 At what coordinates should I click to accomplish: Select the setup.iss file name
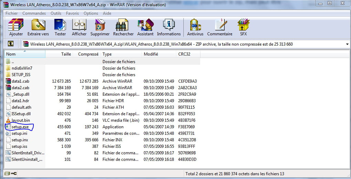[x=20, y=146]
